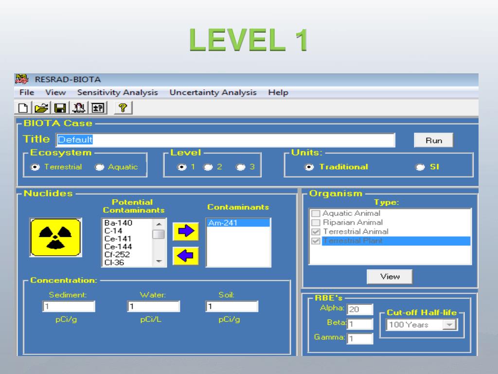
Task: Click the Soil concentration field
Action: 232,306
